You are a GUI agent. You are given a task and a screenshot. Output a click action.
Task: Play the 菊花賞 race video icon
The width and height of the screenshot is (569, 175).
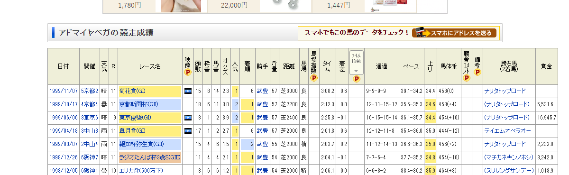[188, 91]
